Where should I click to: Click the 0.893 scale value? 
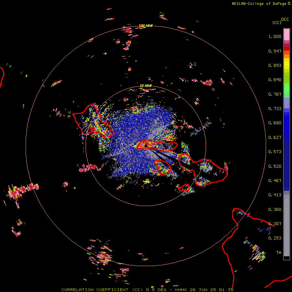pos(275,65)
